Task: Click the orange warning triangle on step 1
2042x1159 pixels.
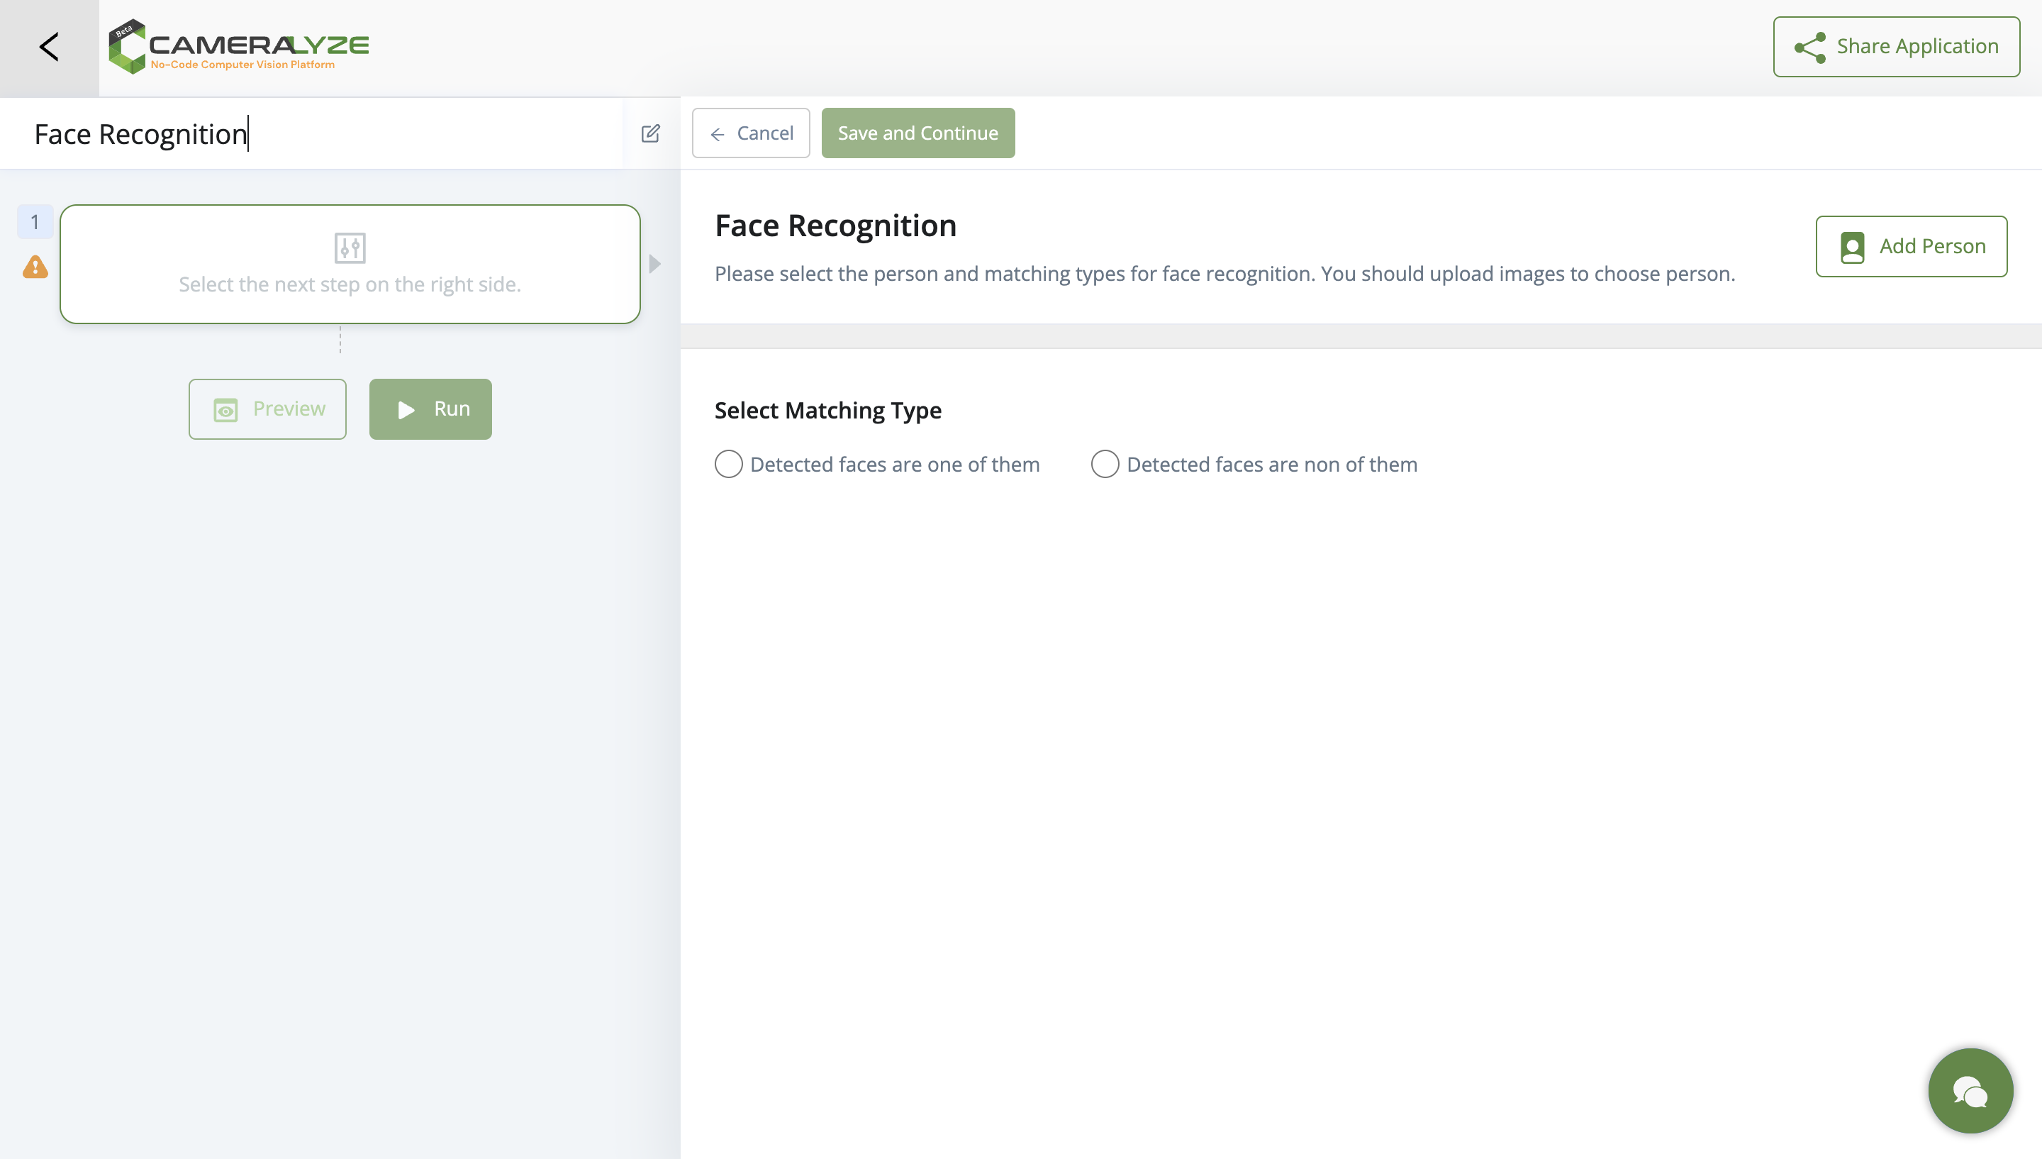Action: [35, 267]
